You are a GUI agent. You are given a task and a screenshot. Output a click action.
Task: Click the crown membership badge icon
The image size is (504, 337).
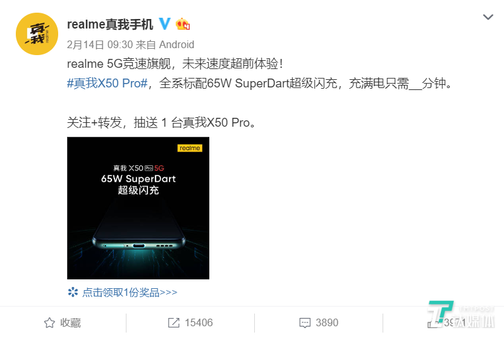(x=183, y=24)
